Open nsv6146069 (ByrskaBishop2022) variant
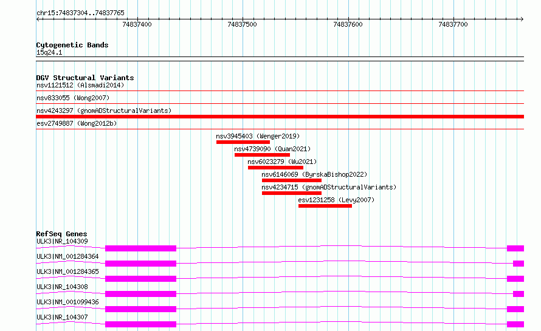 click(314, 174)
